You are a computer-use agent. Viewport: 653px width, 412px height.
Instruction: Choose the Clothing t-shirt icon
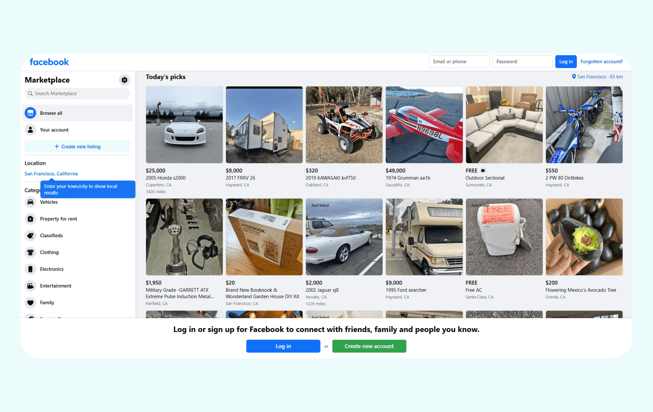(30, 252)
